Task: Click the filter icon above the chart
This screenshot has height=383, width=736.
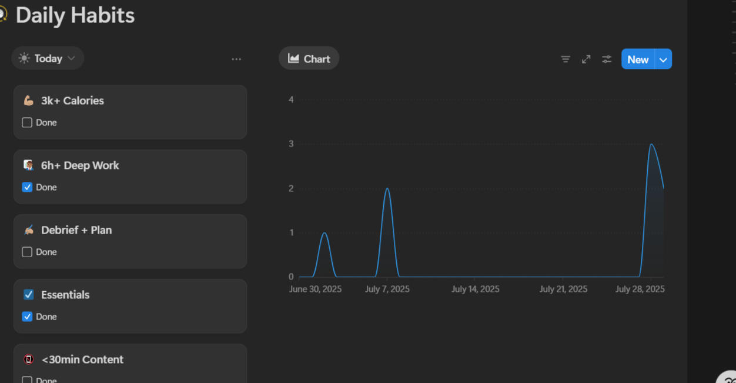Action: pos(566,59)
